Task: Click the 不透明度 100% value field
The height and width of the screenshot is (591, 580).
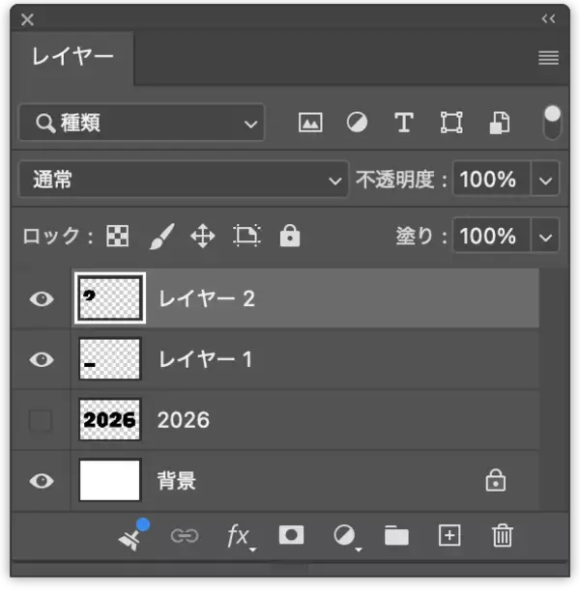Action: [491, 179]
